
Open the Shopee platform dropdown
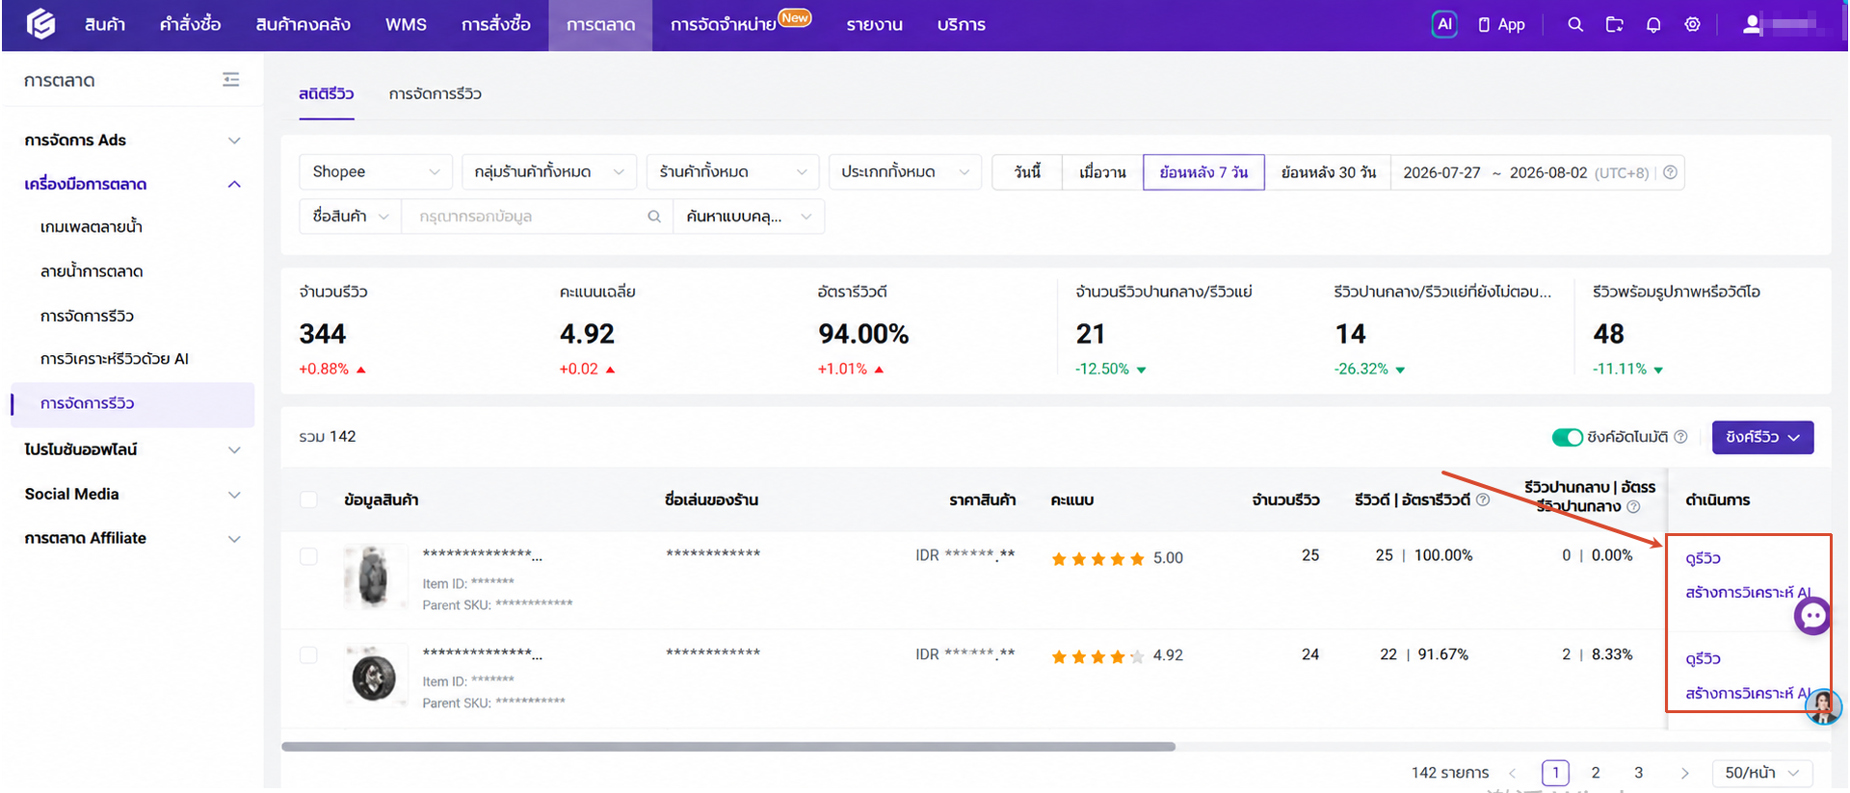click(376, 171)
